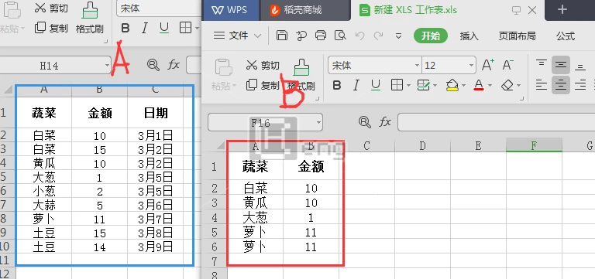Click the borders grid icon in window B
This screenshot has height=279, width=595.
397,85
